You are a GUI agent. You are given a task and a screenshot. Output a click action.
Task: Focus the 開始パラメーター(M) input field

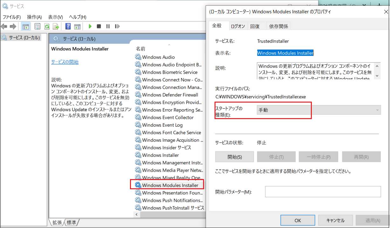point(323,192)
